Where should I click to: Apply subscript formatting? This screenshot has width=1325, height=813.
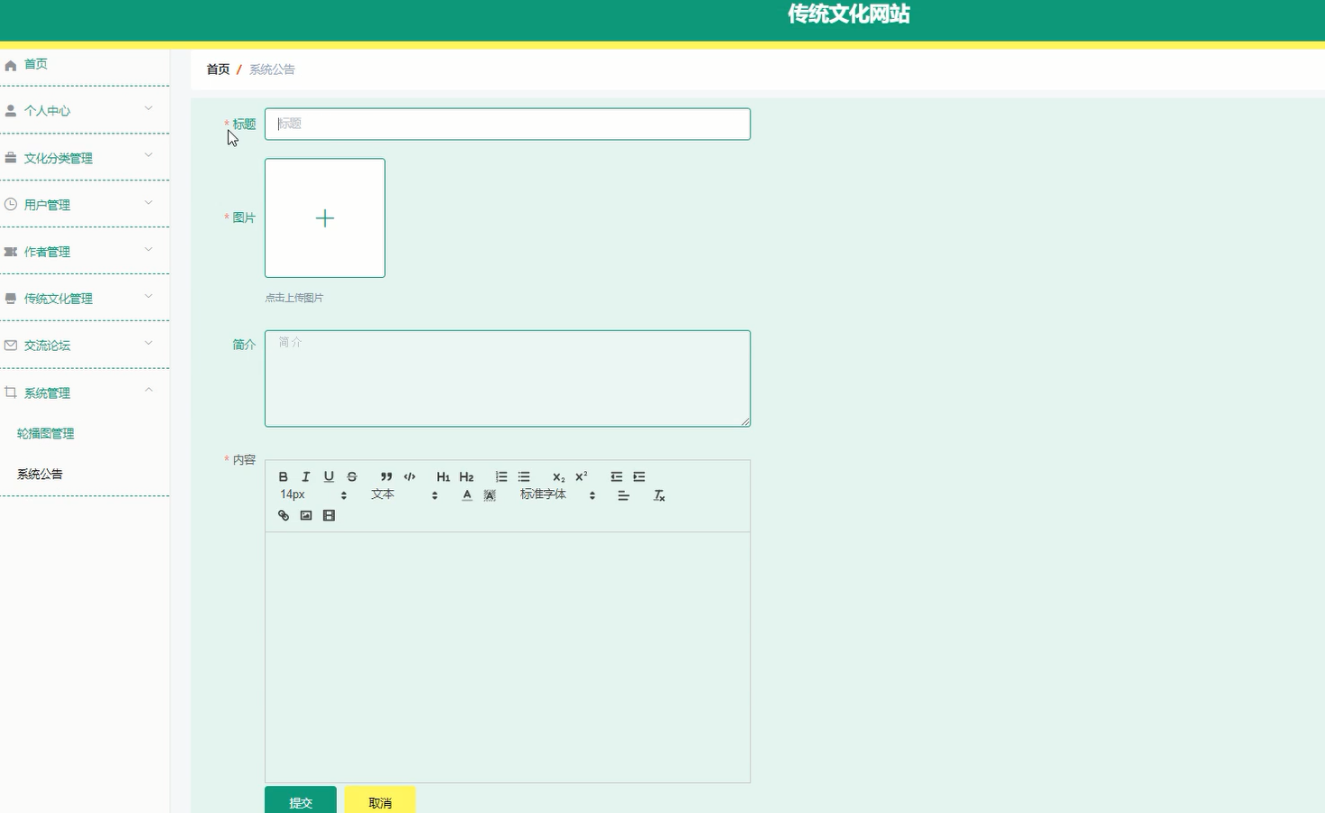pos(558,476)
